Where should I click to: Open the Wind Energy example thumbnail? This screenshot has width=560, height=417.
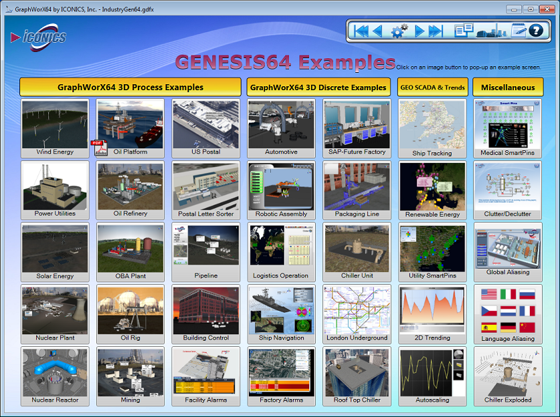(x=55, y=124)
